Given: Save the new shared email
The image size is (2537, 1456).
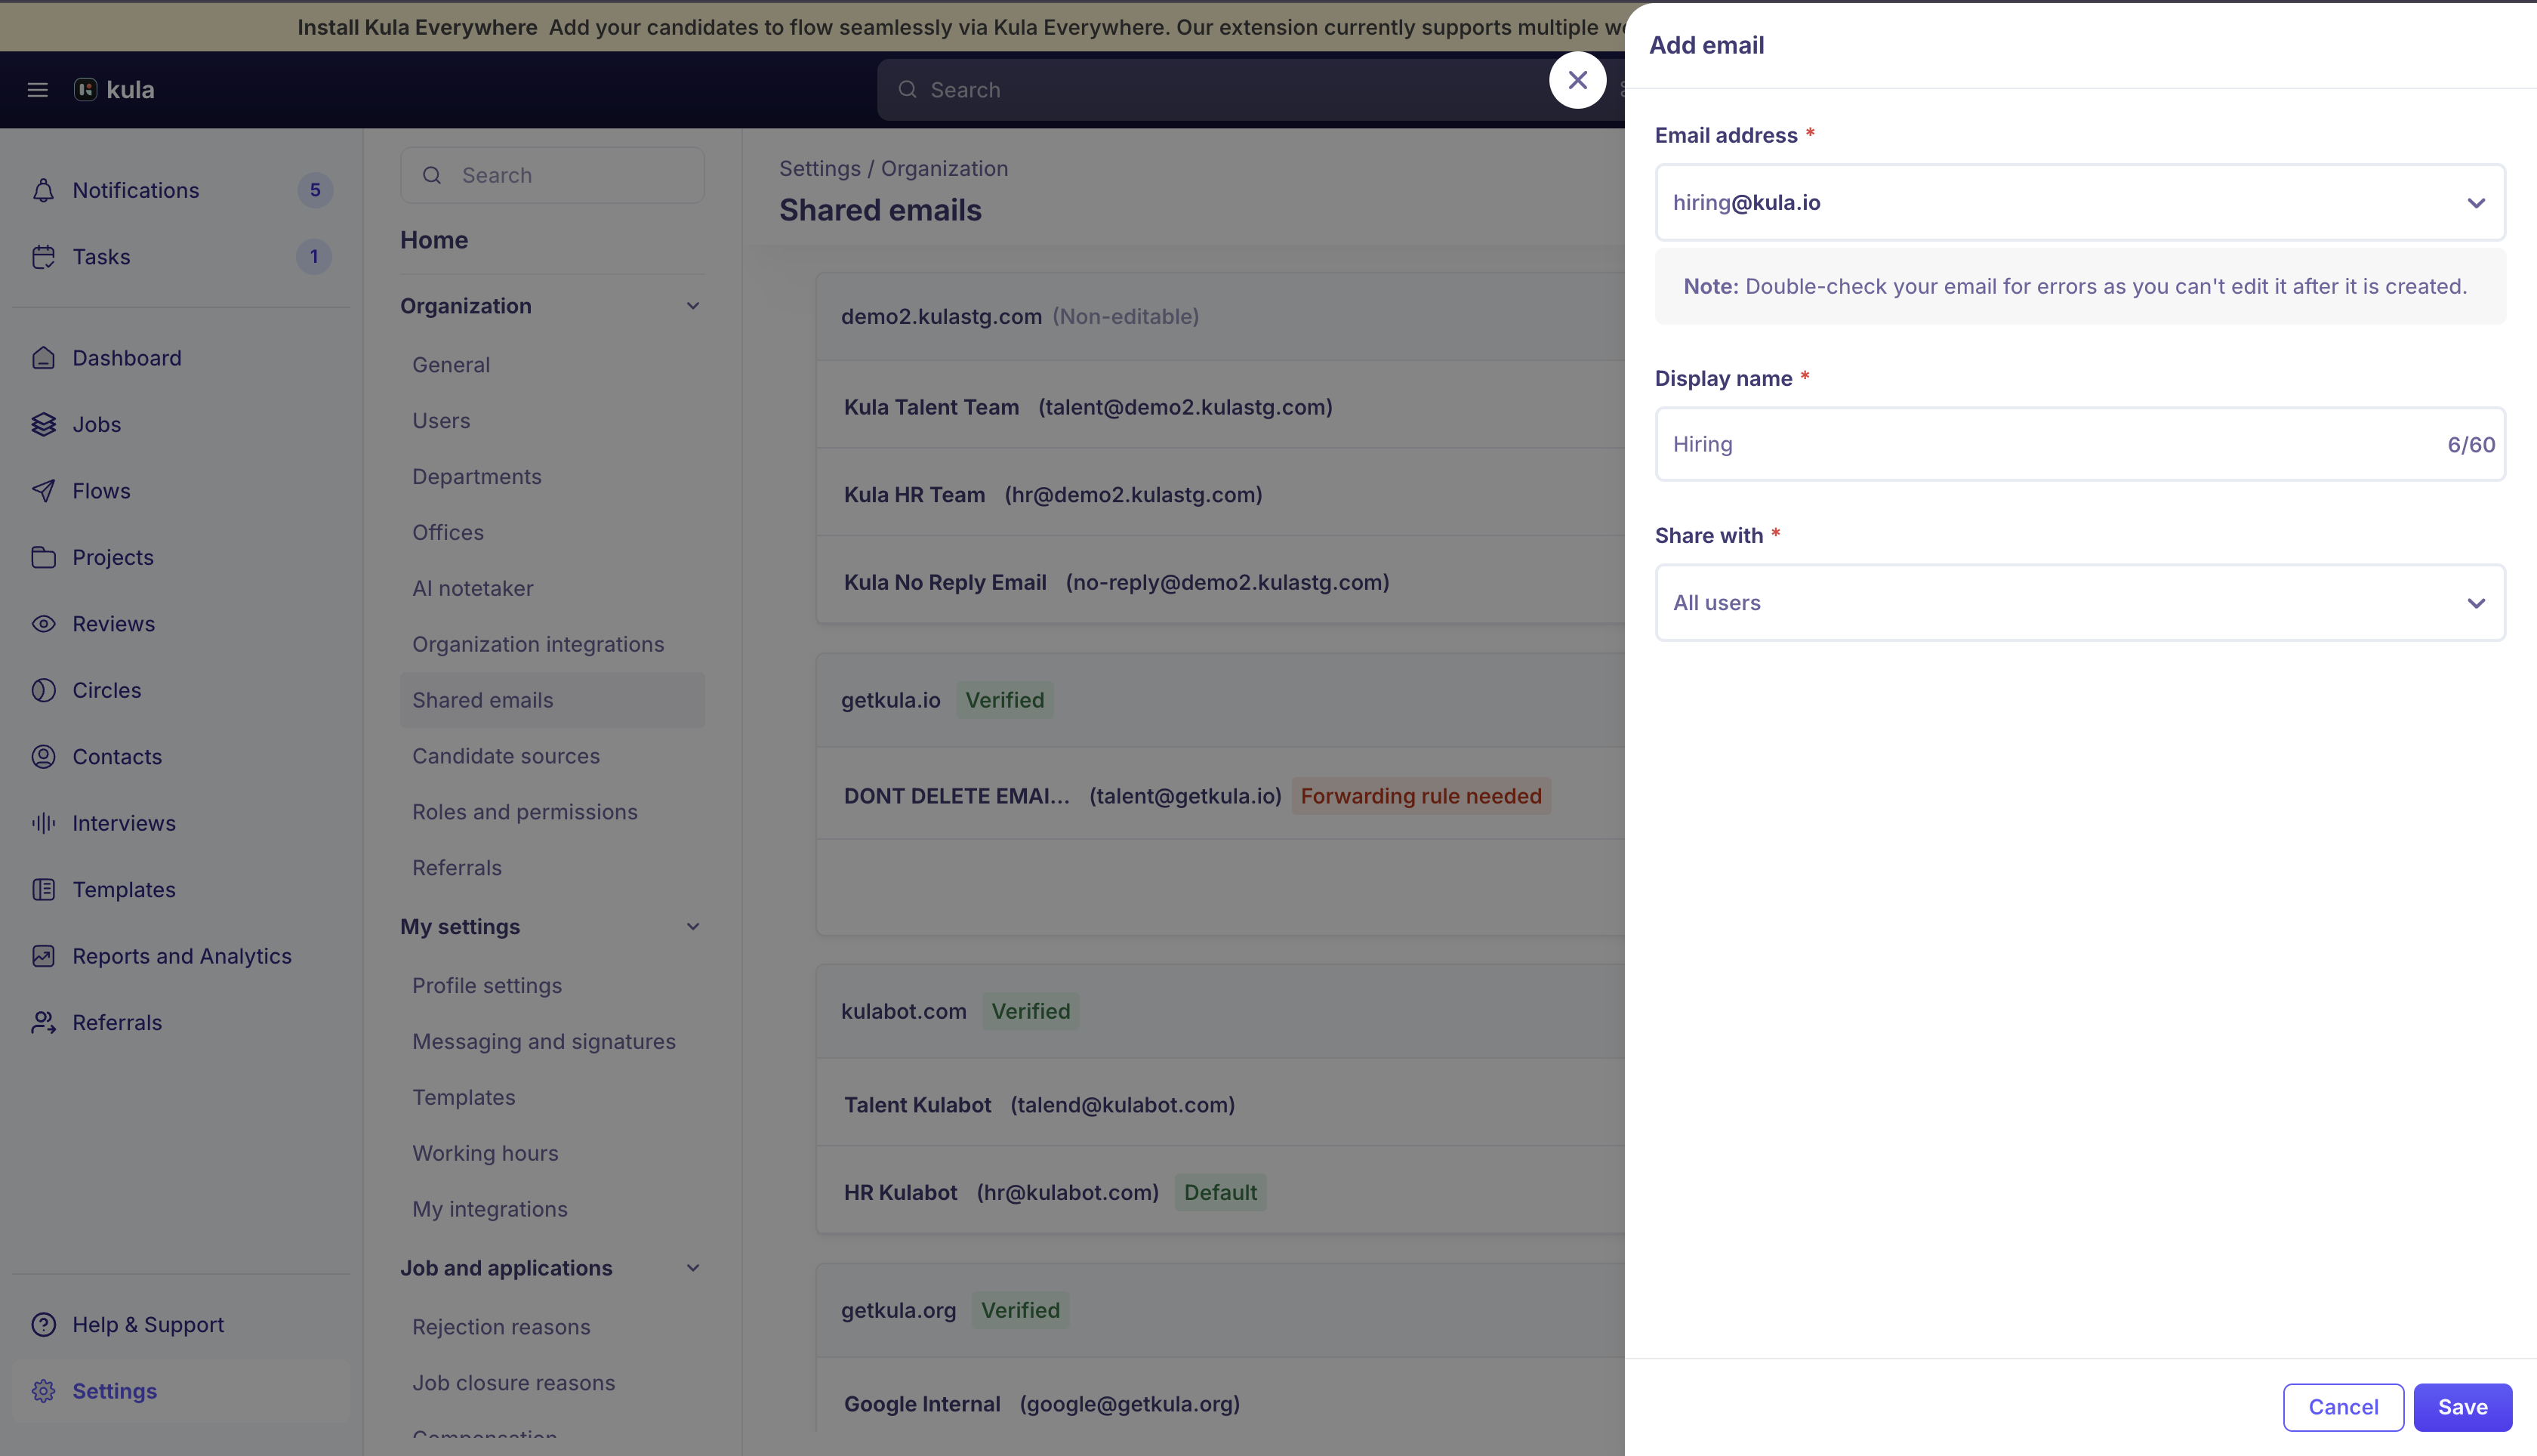Looking at the screenshot, I should click(2462, 1407).
